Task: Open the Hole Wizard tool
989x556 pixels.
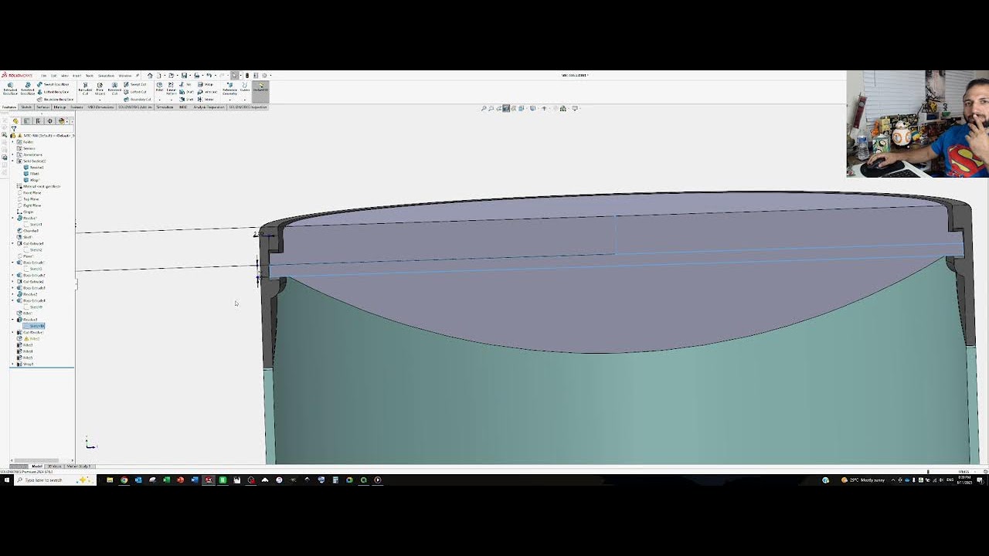Action: pyautogui.click(x=100, y=88)
